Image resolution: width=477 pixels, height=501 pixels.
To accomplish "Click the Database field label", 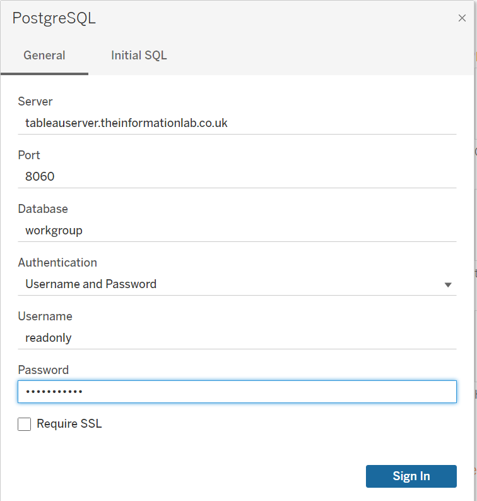I will [x=43, y=209].
